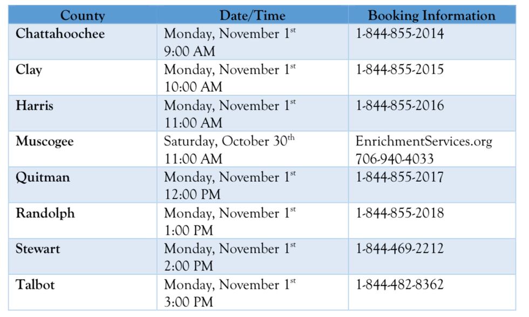Click Clay booking number 1-844-855-2015
529x317 pixels.
[400, 70]
